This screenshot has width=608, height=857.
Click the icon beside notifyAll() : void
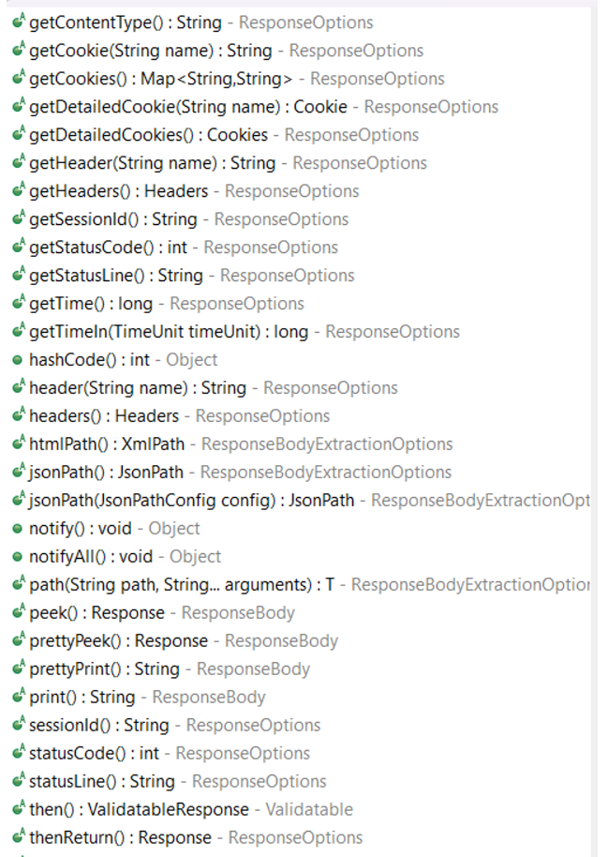click(x=18, y=557)
